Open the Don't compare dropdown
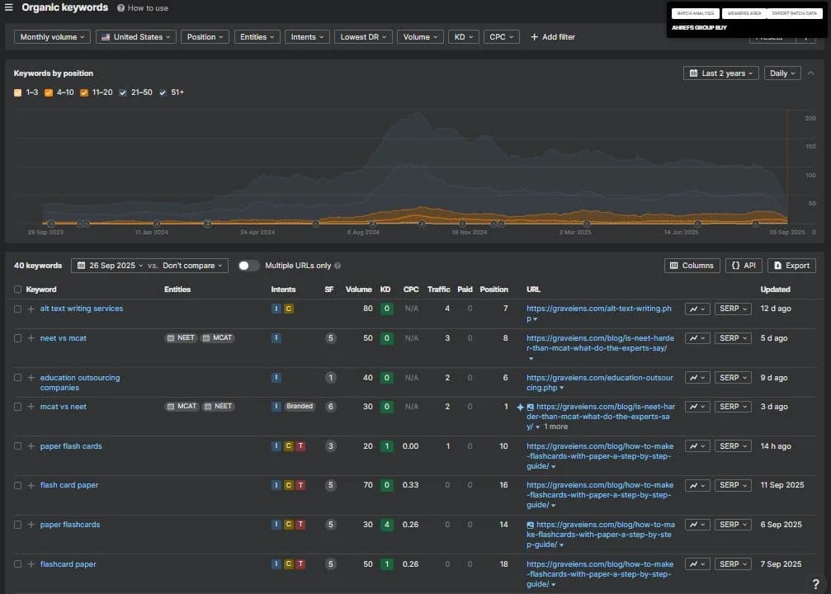Screen dimensions: 831x594 pos(192,266)
